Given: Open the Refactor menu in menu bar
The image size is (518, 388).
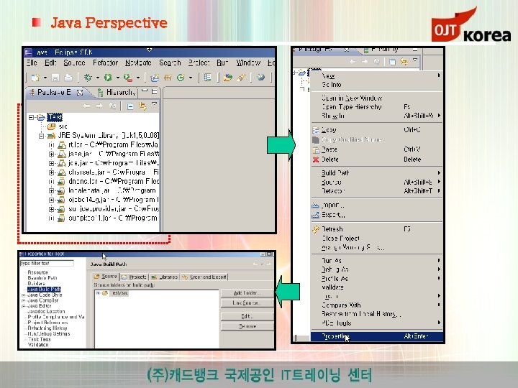Looking at the screenshot, I should pyautogui.click(x=105, y=63).
